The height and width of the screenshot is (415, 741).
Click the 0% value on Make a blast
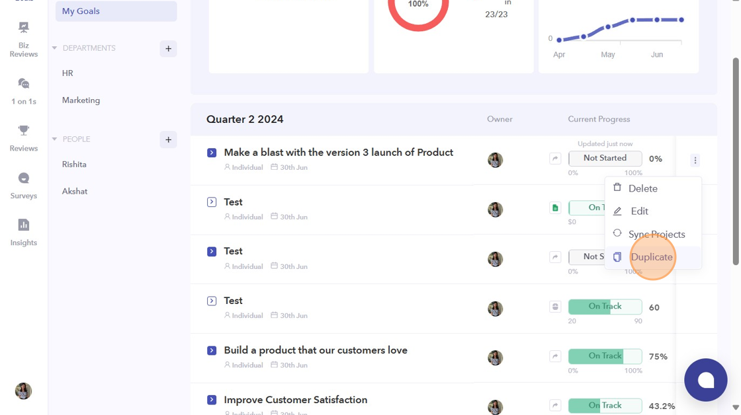click(656, 159)
